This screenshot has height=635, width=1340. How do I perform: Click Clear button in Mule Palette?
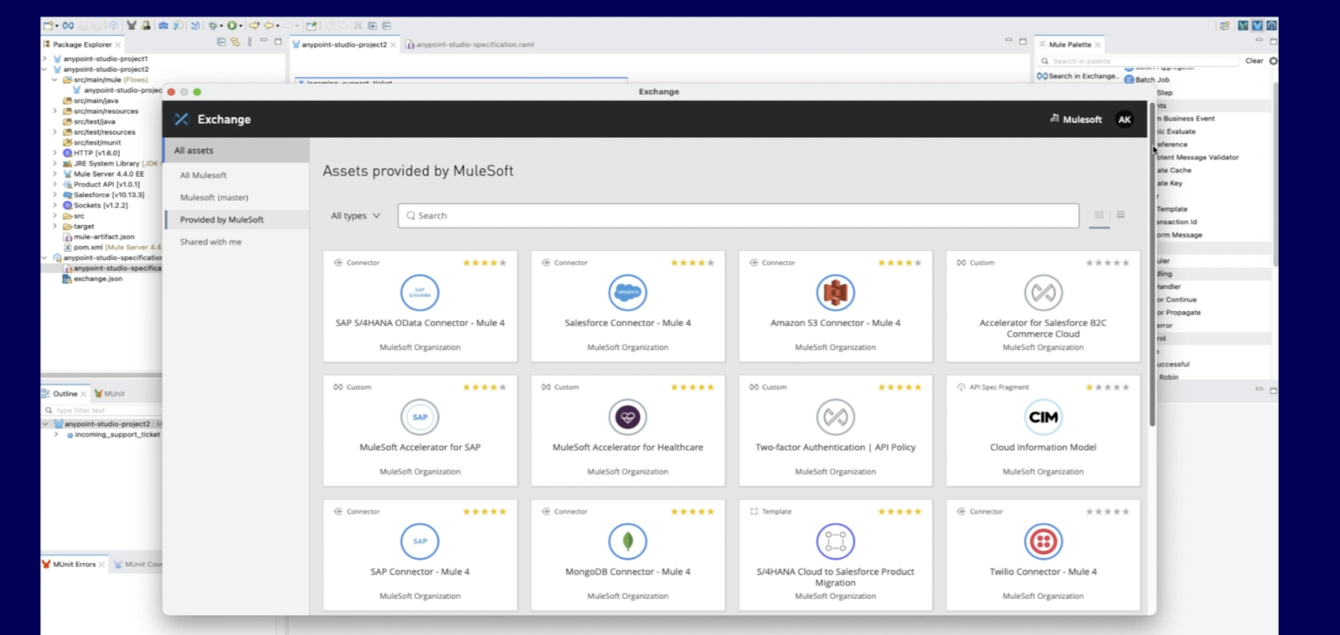coord(1254,60)
